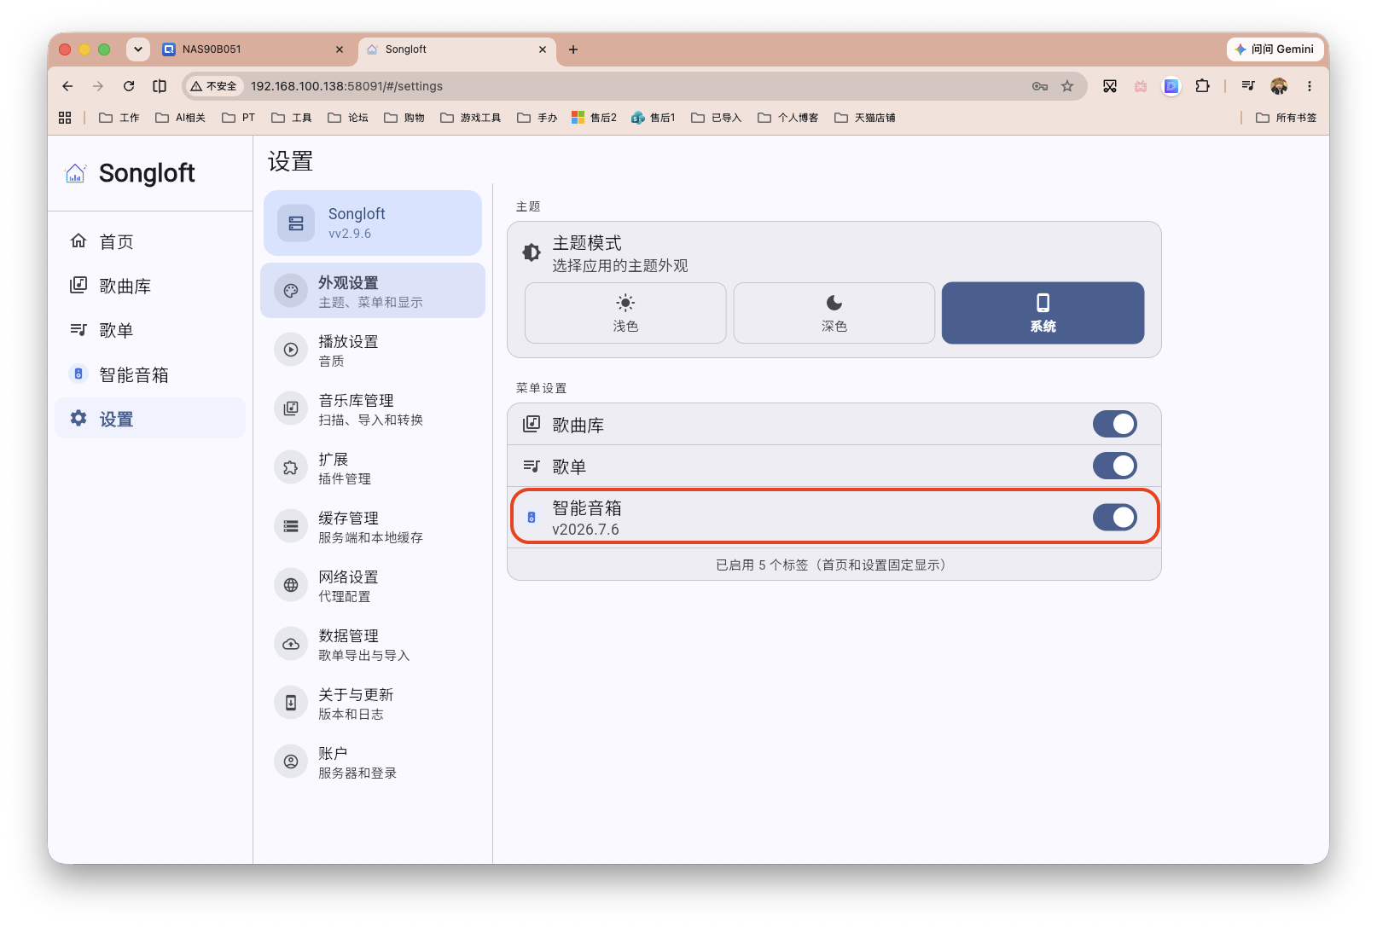Open 网络设置 proxy configuration section
Image resolution: width=1377 pixels, height=927 pixels.
(373, 585)
